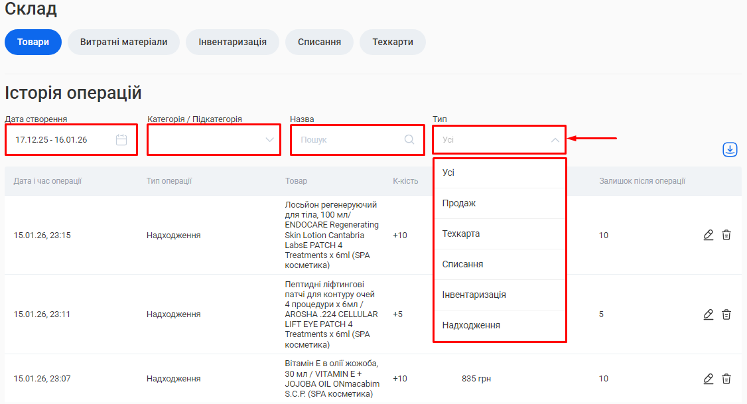Select the Товари tab button
The width and height of the screenshot is (747, 404).
(x=33, y=42)
